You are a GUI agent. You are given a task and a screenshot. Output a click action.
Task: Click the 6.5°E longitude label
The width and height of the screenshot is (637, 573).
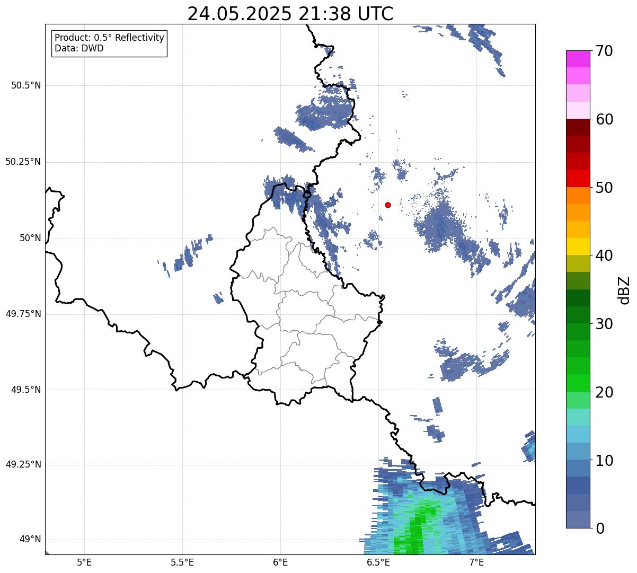tap(378, 562)
